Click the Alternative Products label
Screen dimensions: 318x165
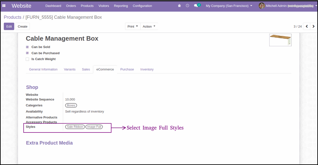42,117
